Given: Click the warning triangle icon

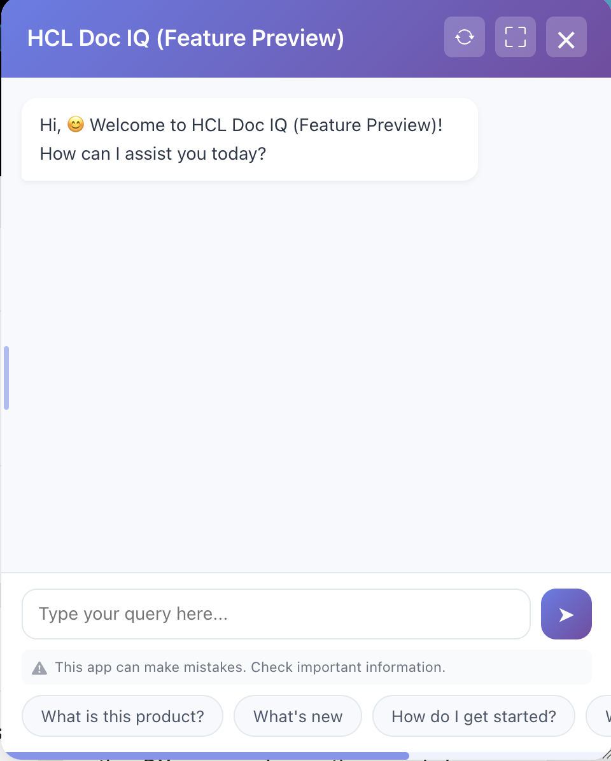Looking at the screenshot, I should 41,667.
